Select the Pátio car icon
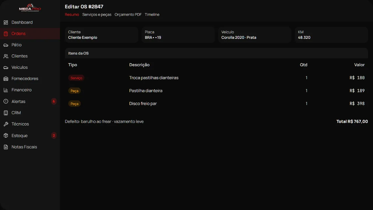This screenshot has height=210, width=373. [x=6, y=45]
